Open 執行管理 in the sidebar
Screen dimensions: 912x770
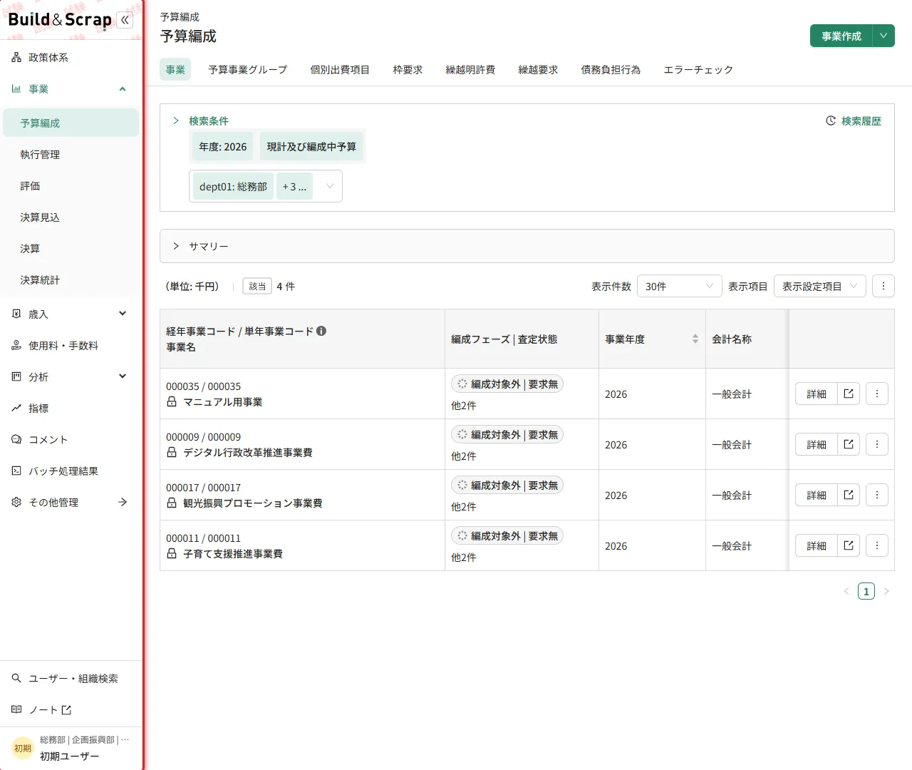tap(71, 155)
